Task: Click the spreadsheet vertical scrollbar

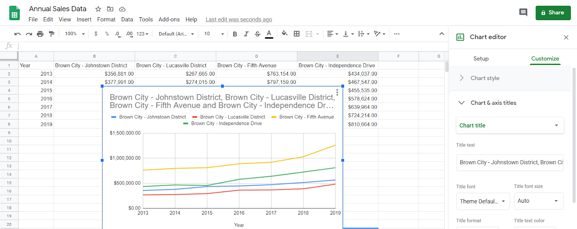Action: (x=447, y=67)
